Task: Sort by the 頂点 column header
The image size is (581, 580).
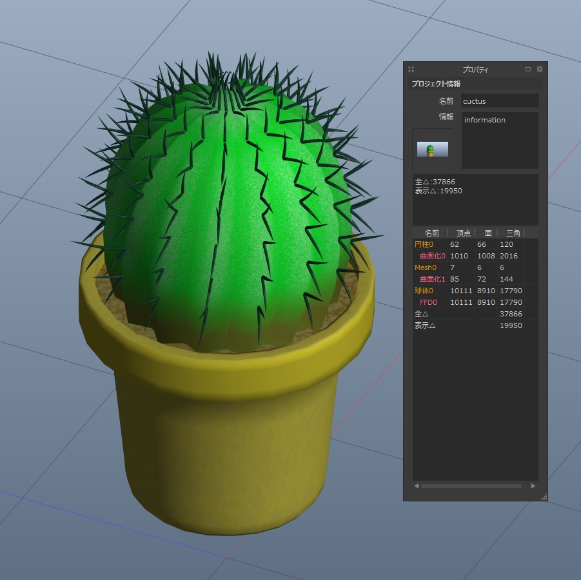Action: [462, 232]
